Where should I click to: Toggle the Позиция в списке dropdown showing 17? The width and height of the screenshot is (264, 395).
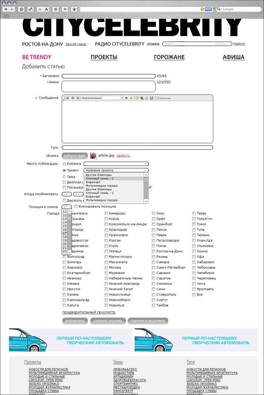[67, 207]
